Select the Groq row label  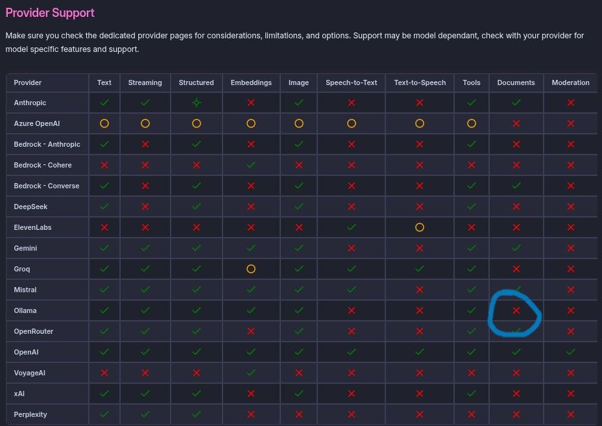pyautogui.click(x=22, y=269)
